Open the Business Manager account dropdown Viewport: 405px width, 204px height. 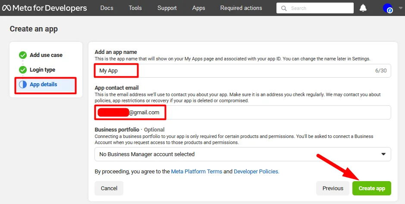(x=242, y=154)
